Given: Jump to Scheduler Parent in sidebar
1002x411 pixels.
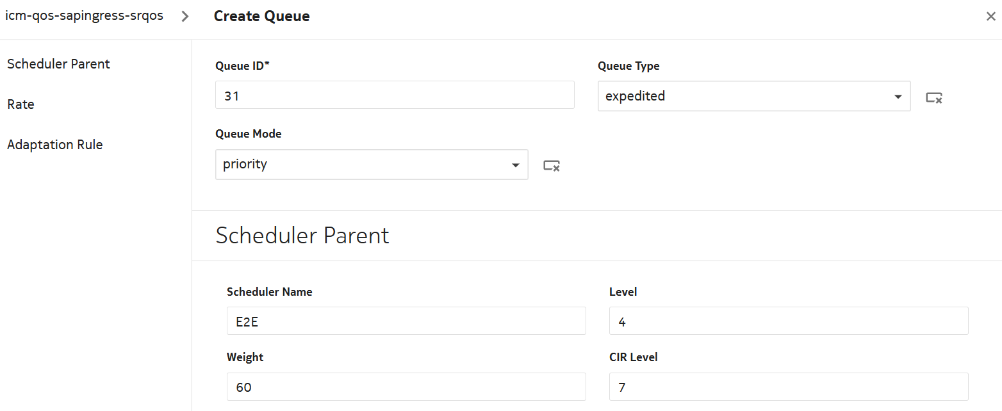Looking at the screenshot, I should click(58, 64).
